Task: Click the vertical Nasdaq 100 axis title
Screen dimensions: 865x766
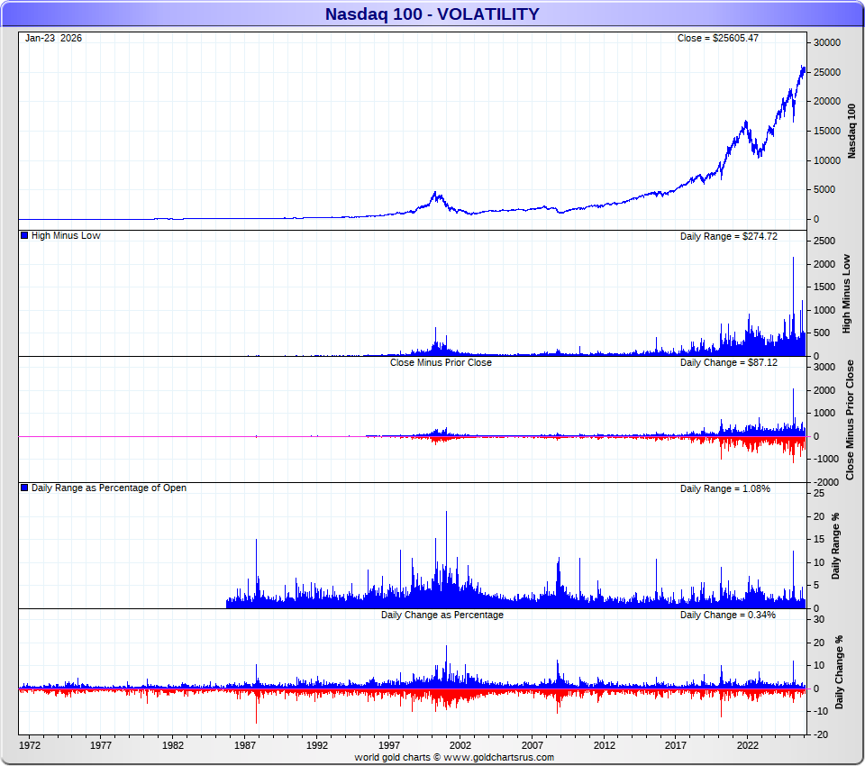Action: (x=851, y=132)
